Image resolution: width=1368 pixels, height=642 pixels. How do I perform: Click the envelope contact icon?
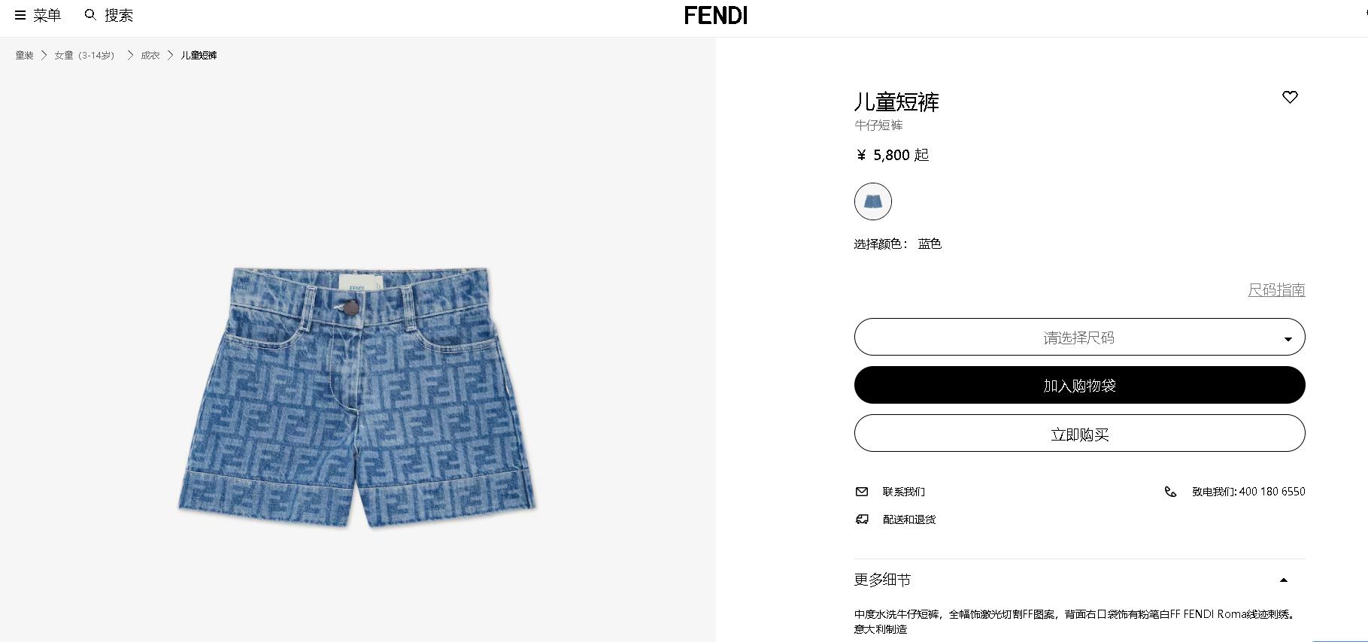click(x=862, y=492)
